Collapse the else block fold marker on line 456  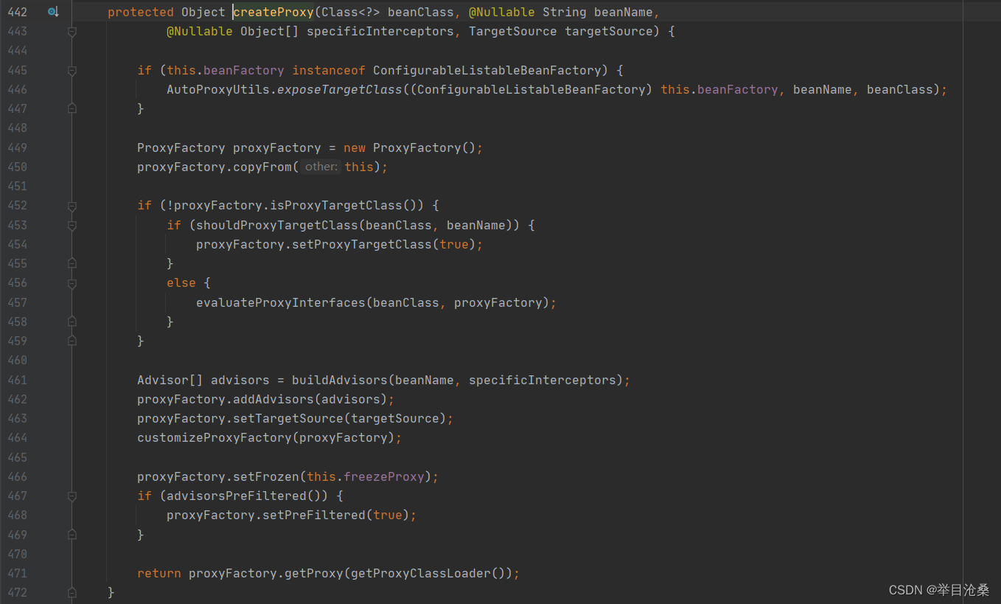click(72, 283)
